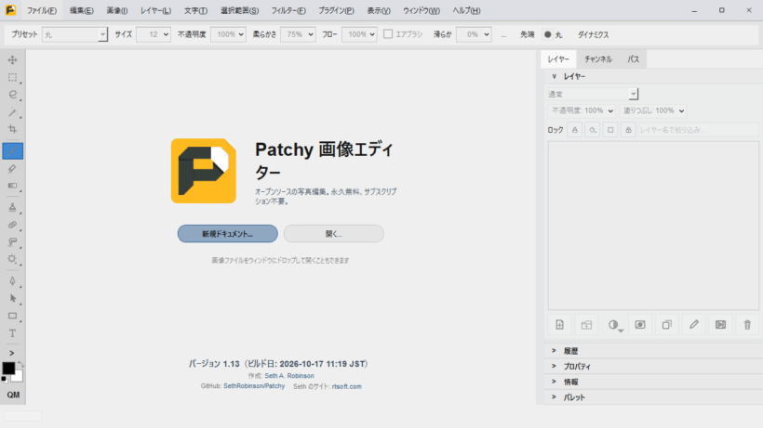Select the Move tool
This screenshot has width=763, height=428.
(x=13, y=59)
